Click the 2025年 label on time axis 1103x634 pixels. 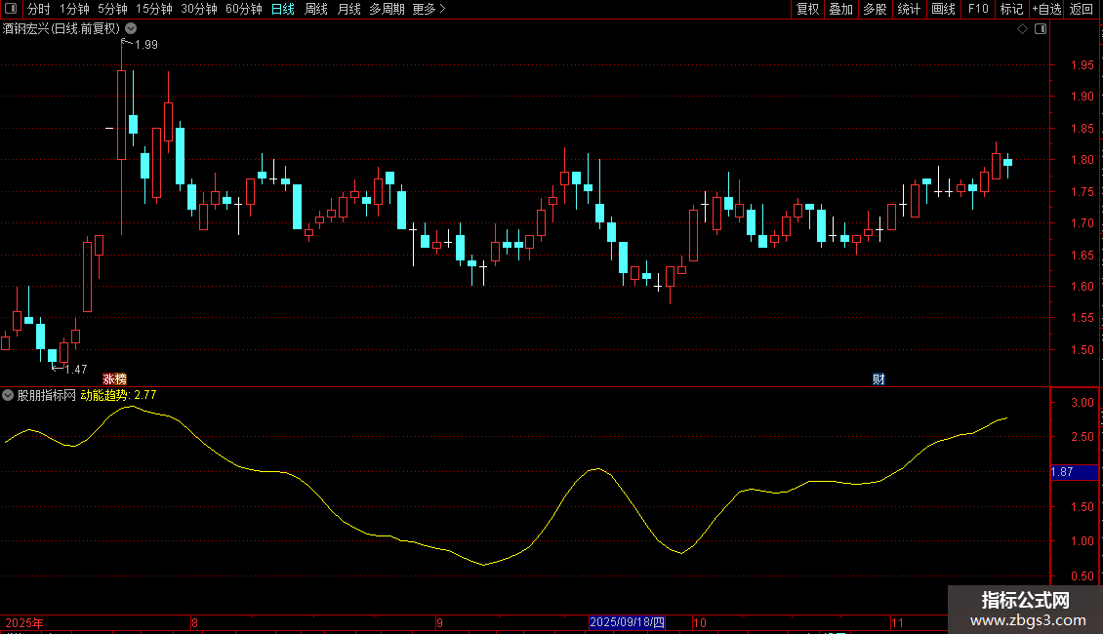click(24, 622)
